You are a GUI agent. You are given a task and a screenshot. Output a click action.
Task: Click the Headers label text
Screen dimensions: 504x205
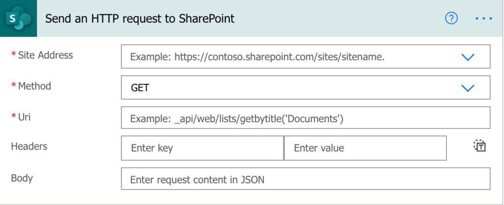pos(29,146)
